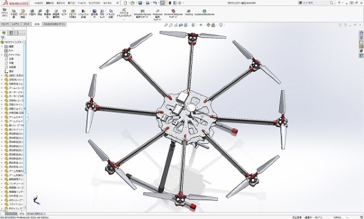This screenshot has width=364, height=219.
Task: Open the Costing tool
Action: tap(189, 13)
